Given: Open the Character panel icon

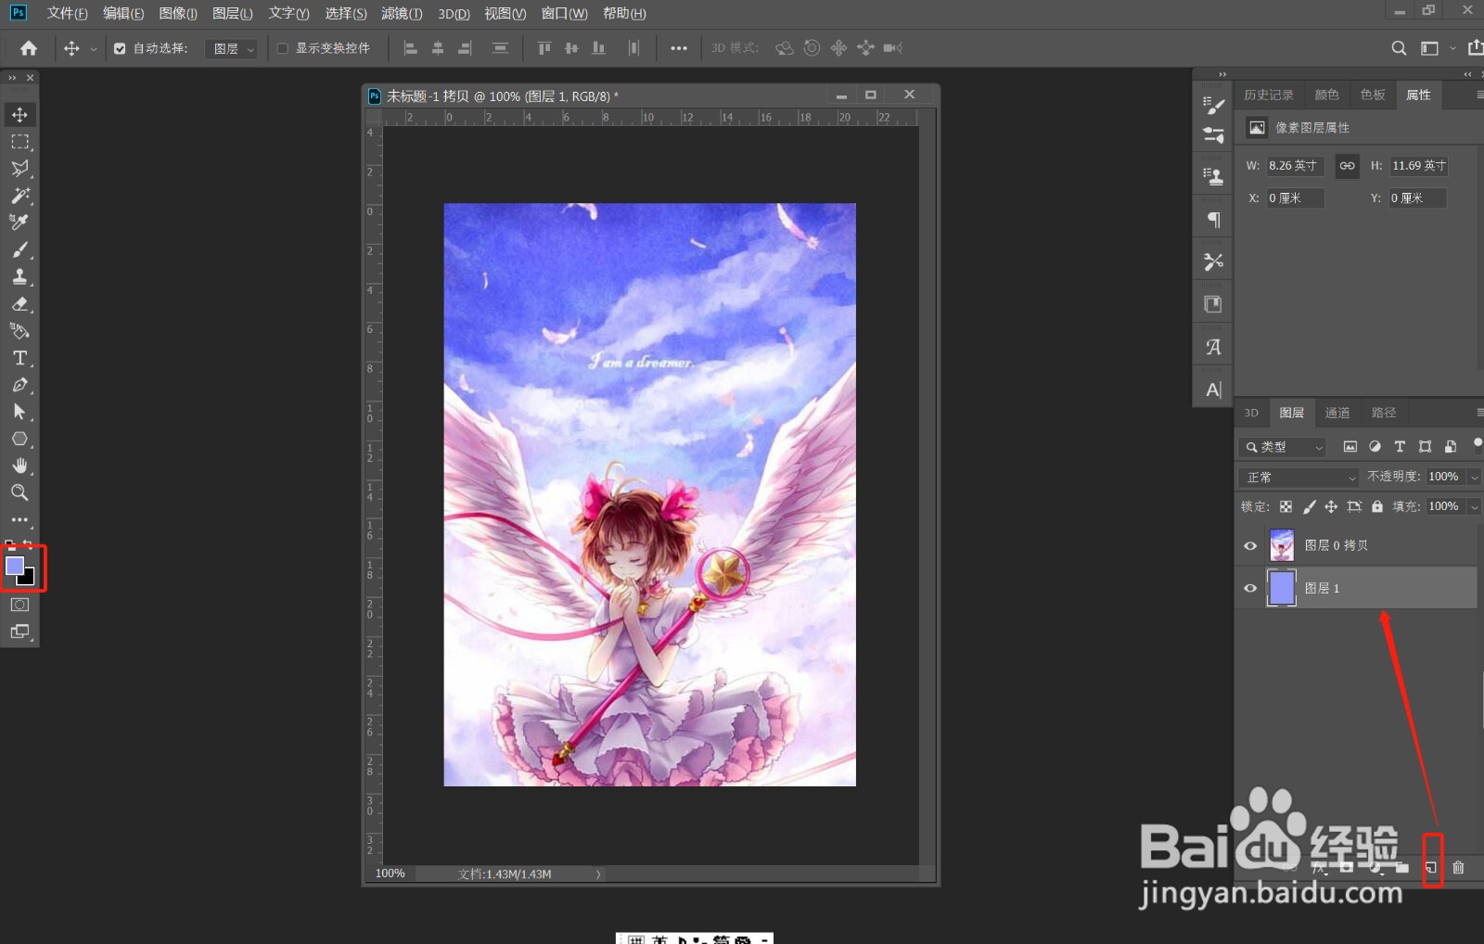Looking at the screenshot, I should tap(1213, 389).
